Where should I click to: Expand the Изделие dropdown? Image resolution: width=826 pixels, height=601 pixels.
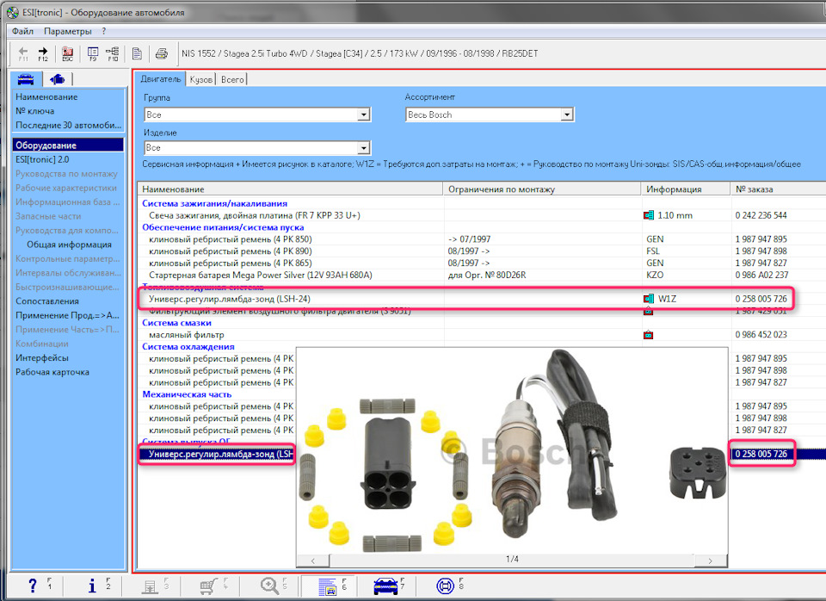point(364,148)
